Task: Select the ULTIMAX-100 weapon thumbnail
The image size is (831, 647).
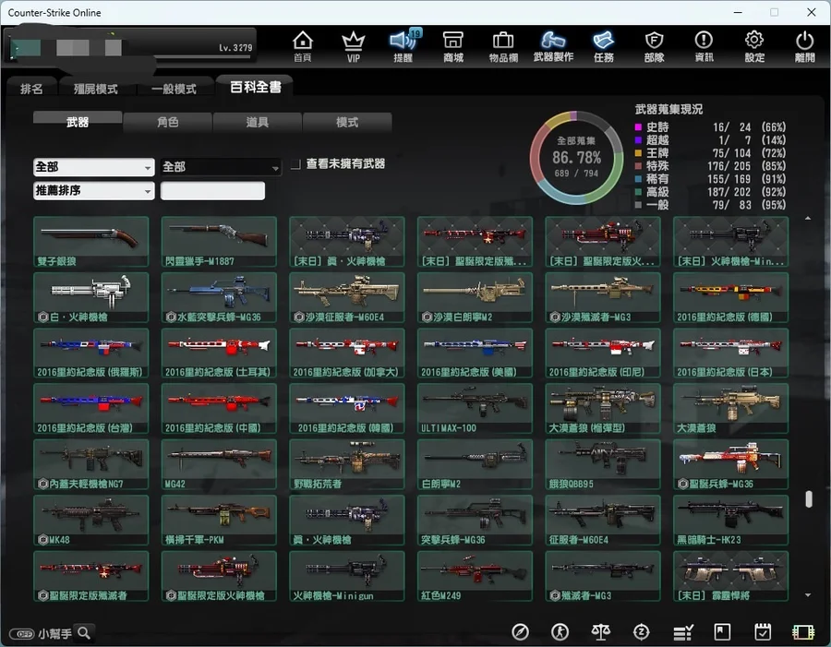Action: pyautogui.click(x=475, y=408)
